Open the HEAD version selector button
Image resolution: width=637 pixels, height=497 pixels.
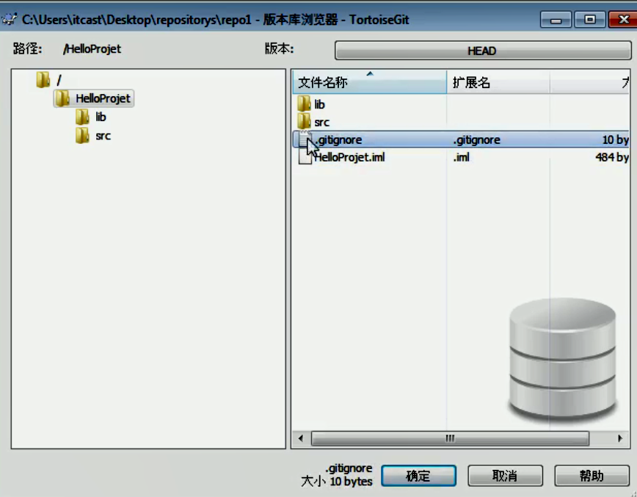pyautogui.click(x=482, y=51)
